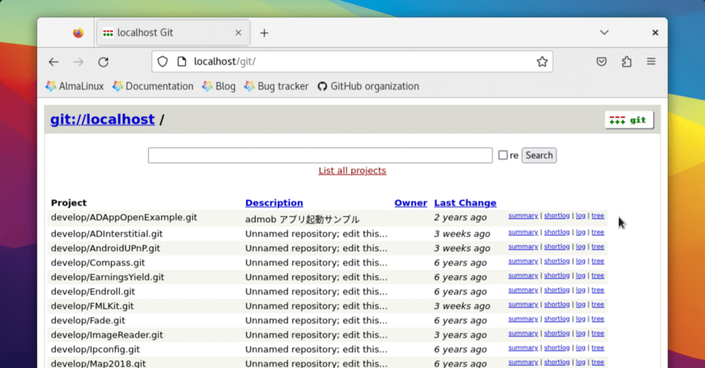Open a new browser tab
This screenshot has width=705, height=368.
(264, 32)
